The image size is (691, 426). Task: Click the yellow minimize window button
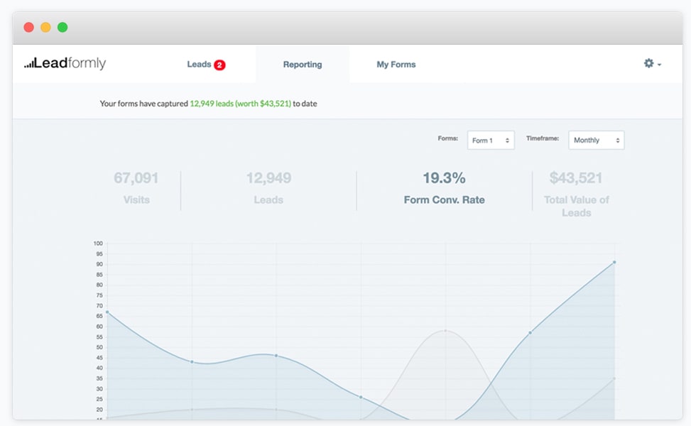pos(45,27)
